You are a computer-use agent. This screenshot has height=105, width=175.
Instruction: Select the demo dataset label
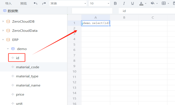(x=22, y=49)
